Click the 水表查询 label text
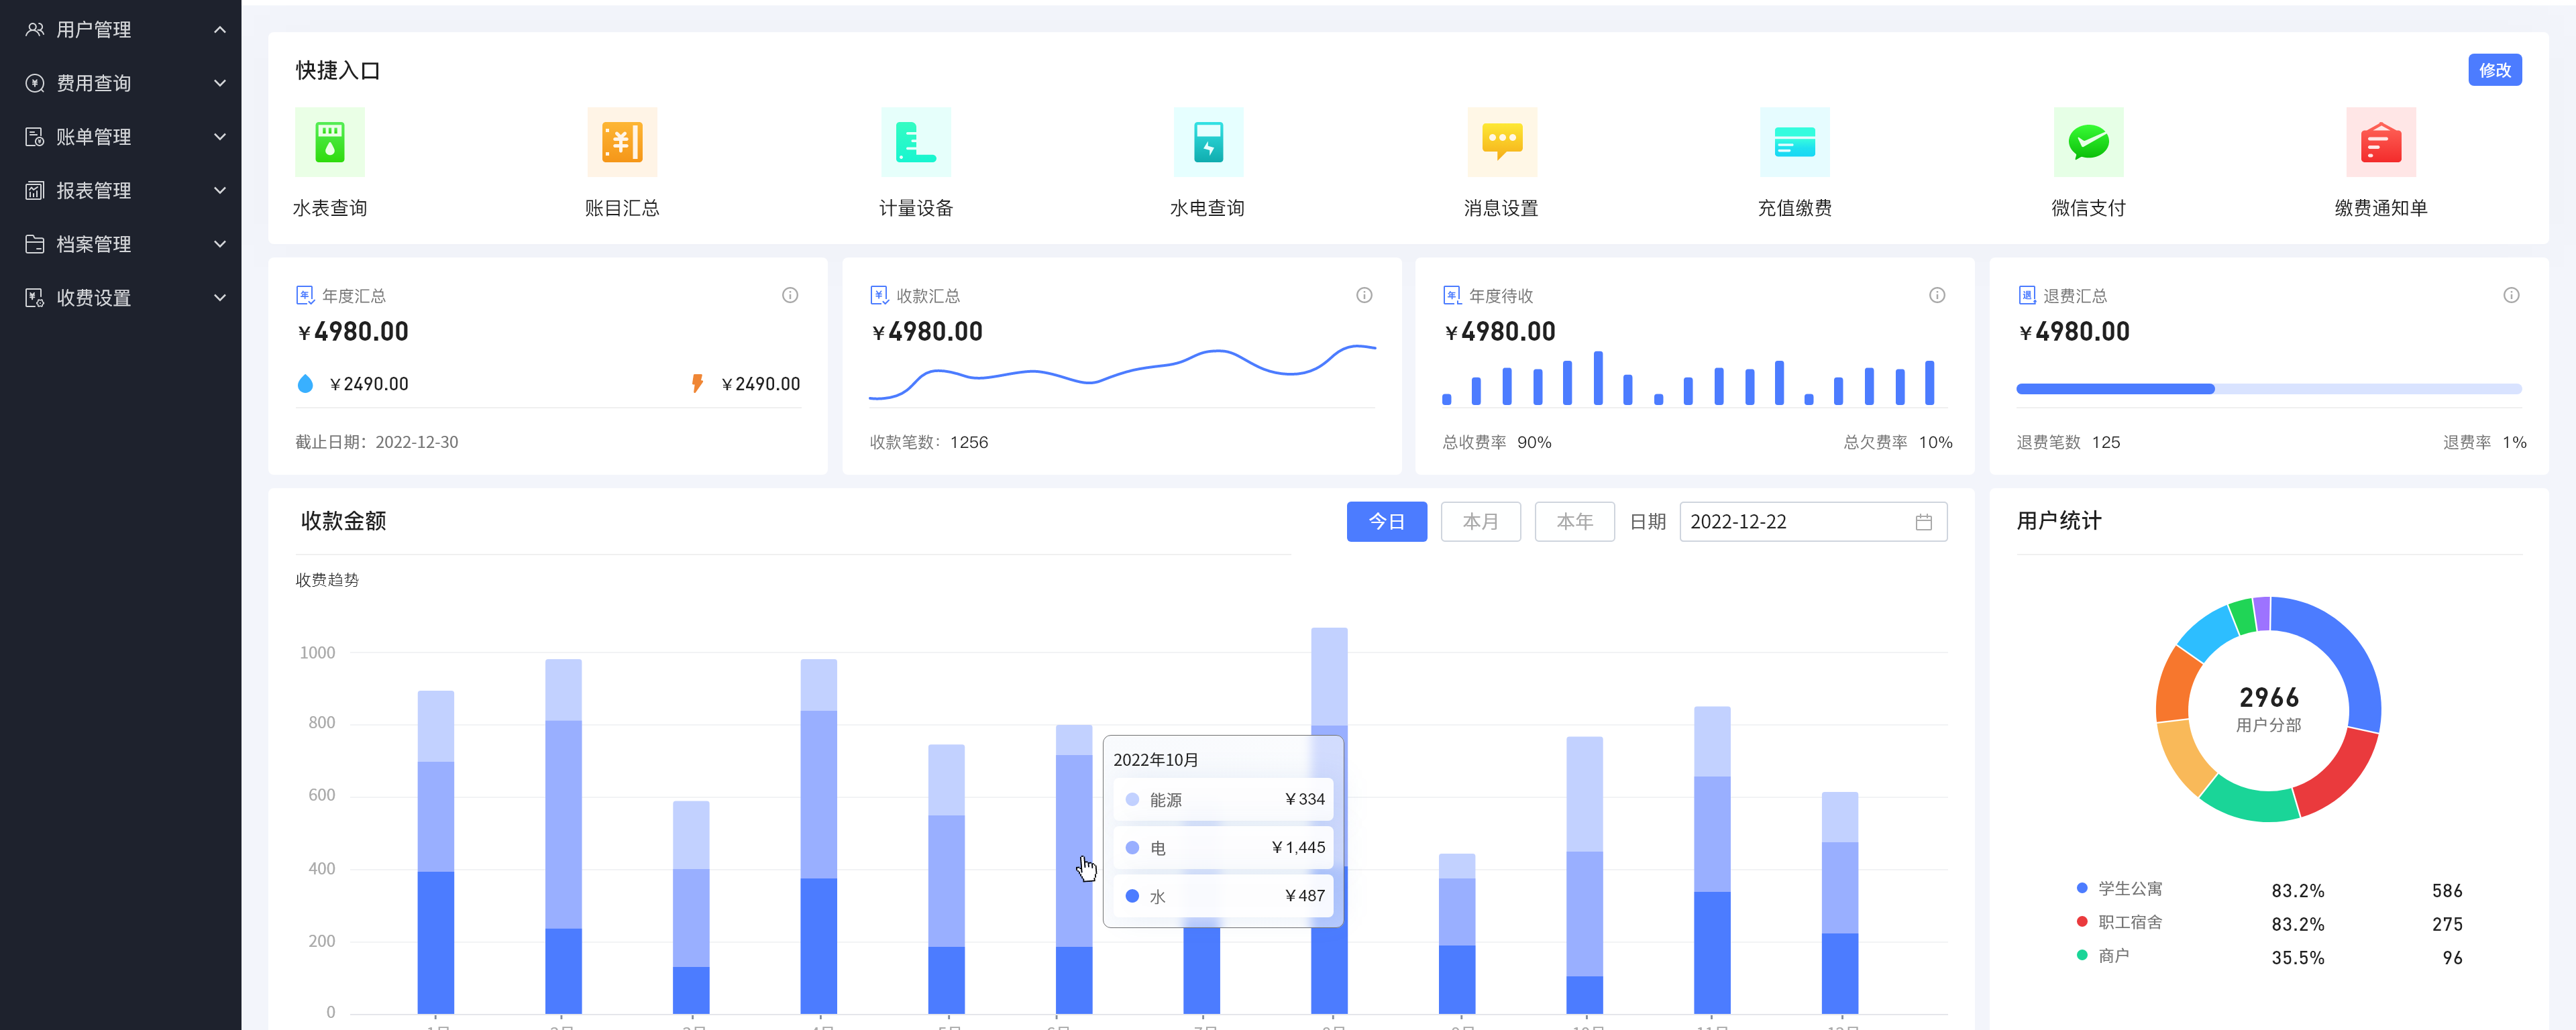This screenshot has height=1030, width=2576. pyautogui.click(x=329, y=208)
